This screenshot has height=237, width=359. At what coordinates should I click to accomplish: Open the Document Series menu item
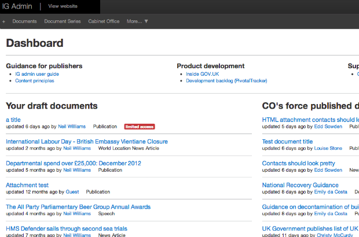click(x=63, y=21)
